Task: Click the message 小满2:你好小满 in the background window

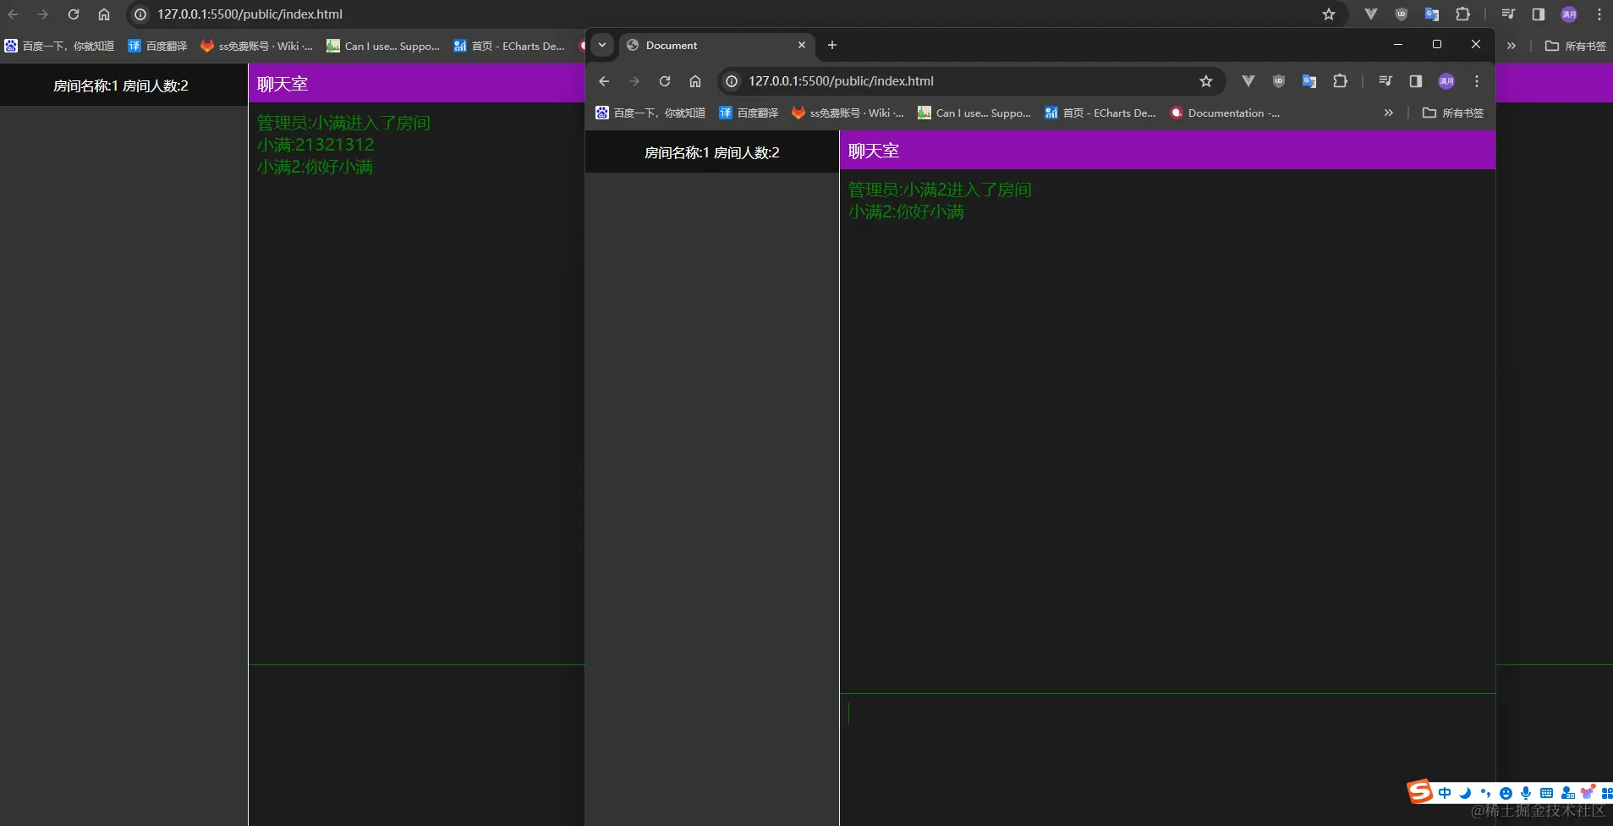Action: tap(315, 167)
